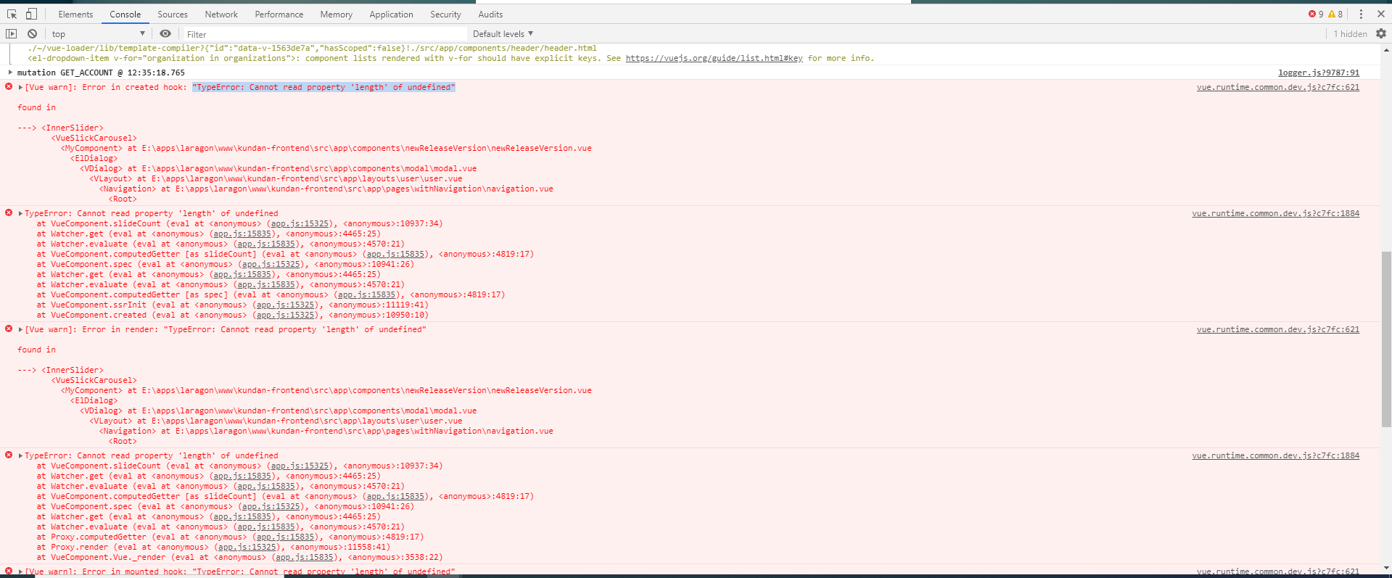This screenshot has height=578, width=1392.
Task: Click the first <InnerSlider> component trace line
Action: (x=73, y=128)
